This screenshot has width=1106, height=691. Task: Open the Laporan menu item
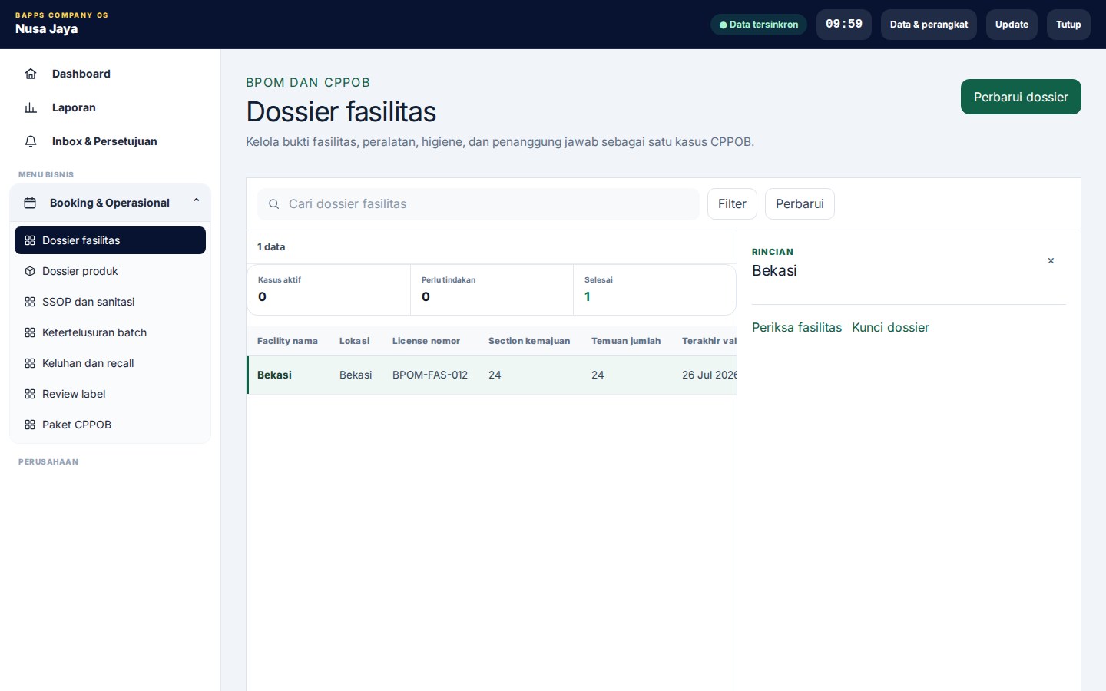(110, 107)
